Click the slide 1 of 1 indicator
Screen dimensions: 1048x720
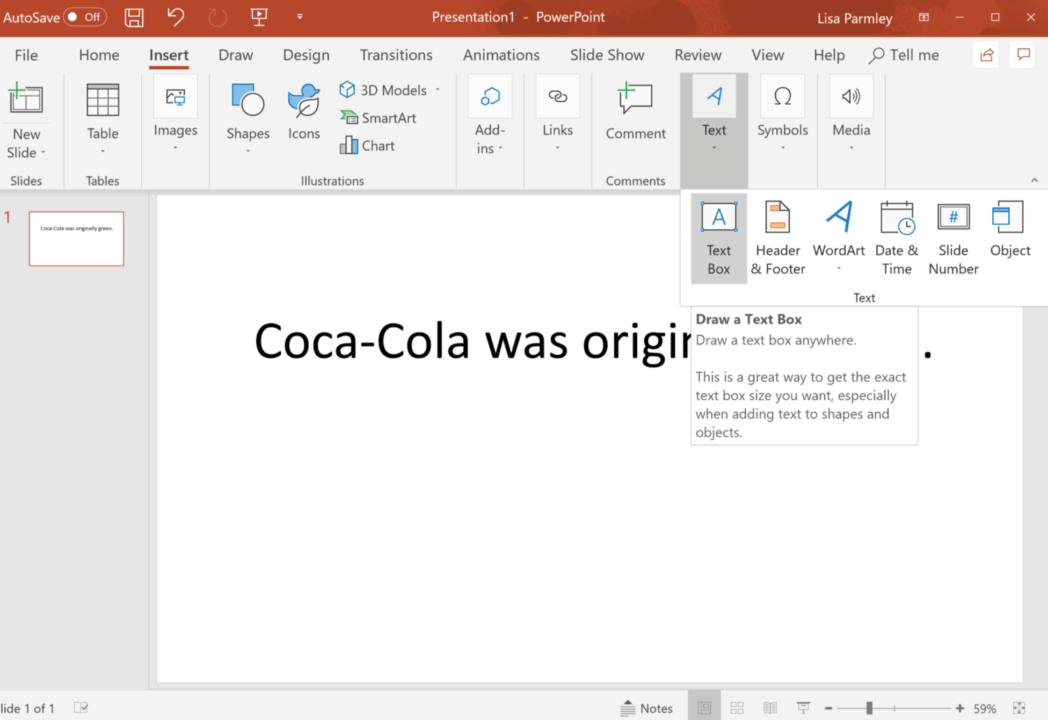tap(27, 708)
